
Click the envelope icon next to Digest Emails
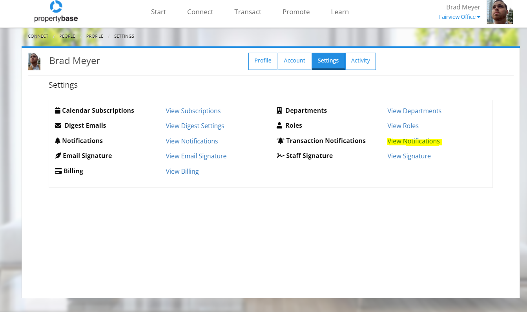[x=57, y=125]
